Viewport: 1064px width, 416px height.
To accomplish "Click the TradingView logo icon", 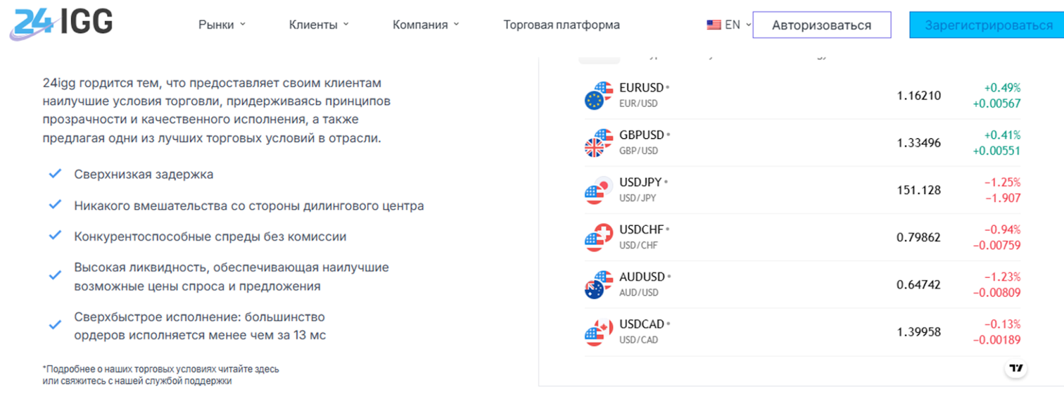I will (x=1015, y=368).
